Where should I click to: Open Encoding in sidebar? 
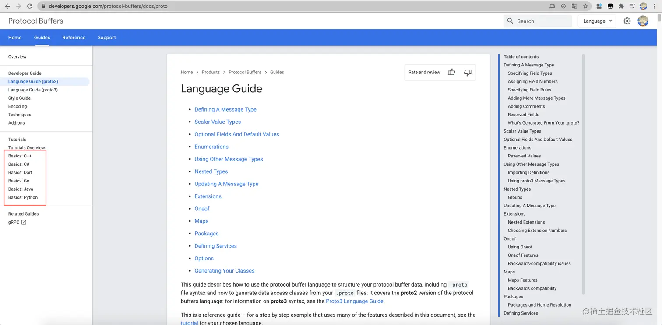[18, 106]
